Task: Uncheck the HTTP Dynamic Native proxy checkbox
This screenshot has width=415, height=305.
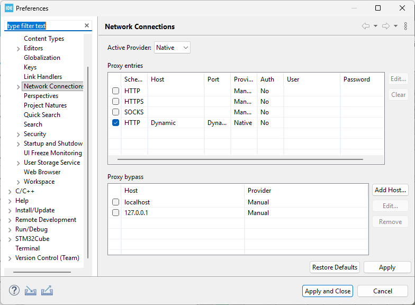Action: (x=115, y=123)
